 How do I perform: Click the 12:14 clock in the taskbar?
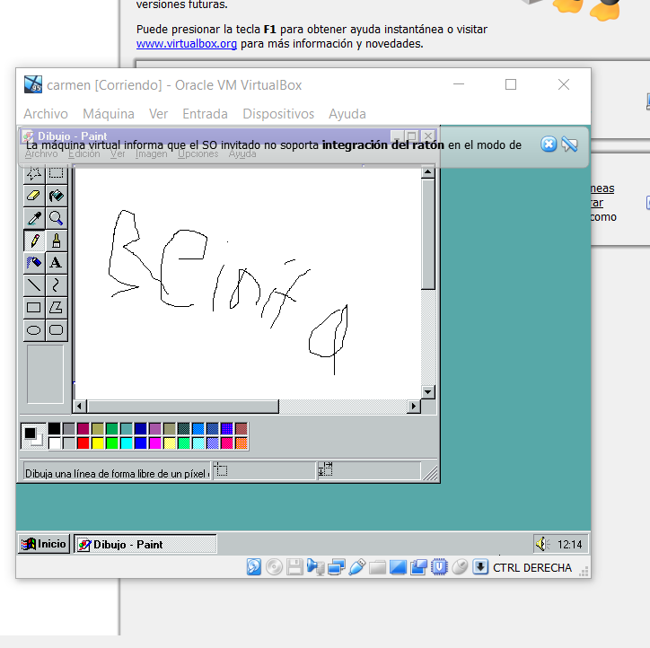pyautogui.click(x=569, y=544)
